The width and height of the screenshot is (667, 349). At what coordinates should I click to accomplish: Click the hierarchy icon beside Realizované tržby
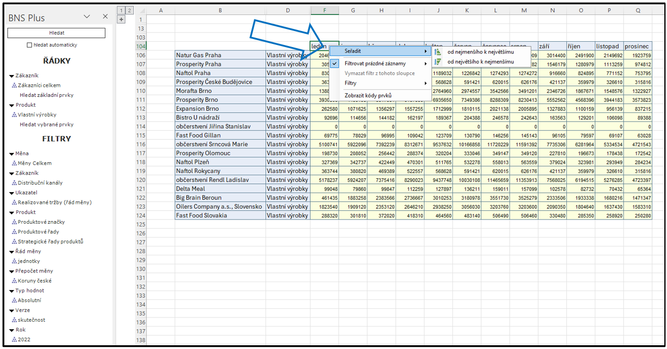pos(14,202)
